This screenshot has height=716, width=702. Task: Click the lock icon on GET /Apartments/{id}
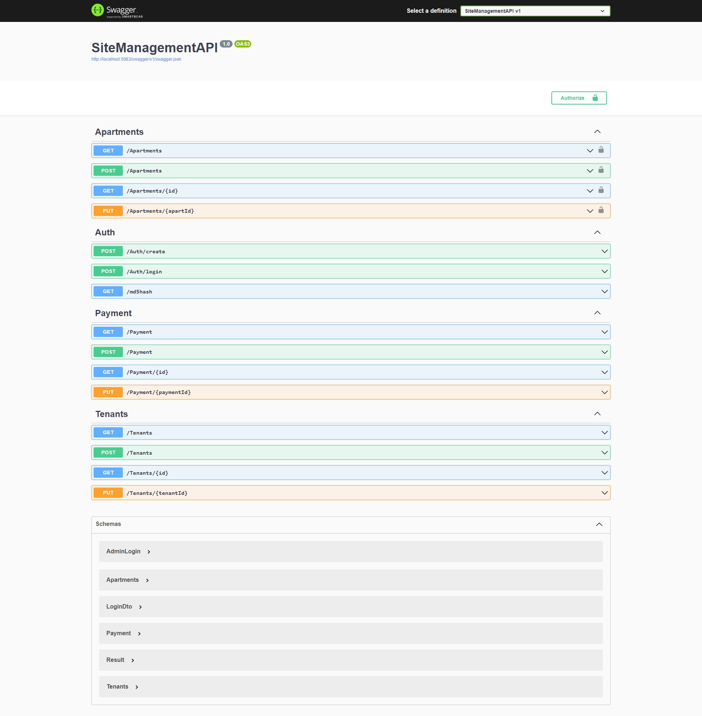point(601,190)
